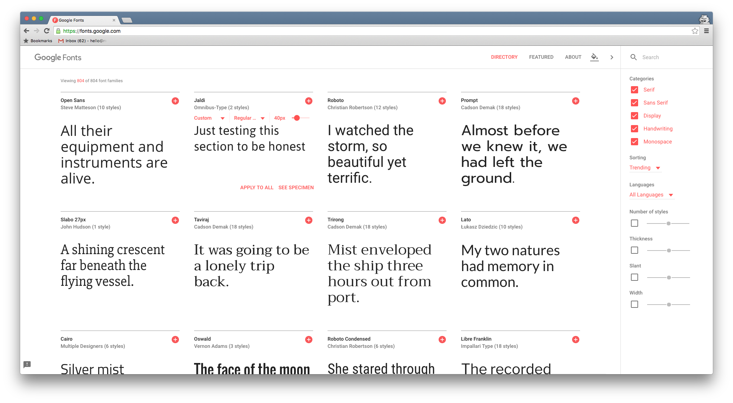The image size is (733, 403).
Task: Click the incognito icon in title bar
Action: [704, 19]
